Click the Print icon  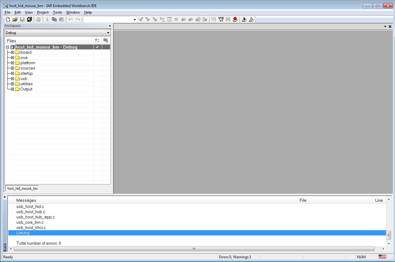tap(38, 19)
